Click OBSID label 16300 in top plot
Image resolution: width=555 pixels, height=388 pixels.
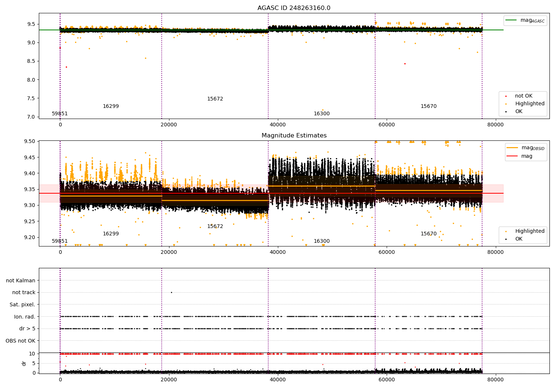click(322, 114)
